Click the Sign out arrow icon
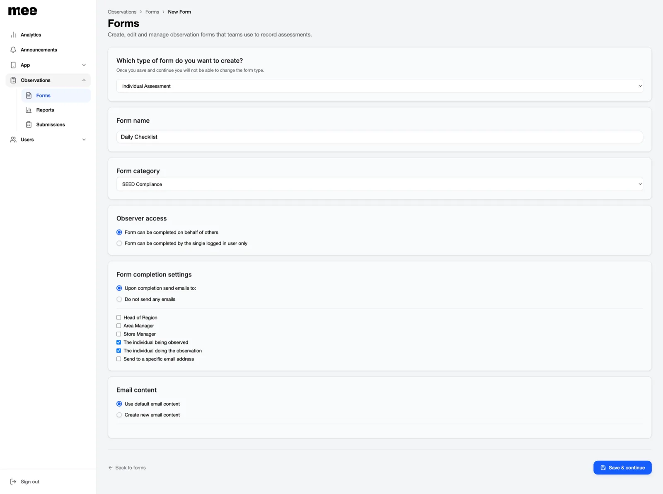The height and width of the screenshot is (494, 663). coord(13,482)
